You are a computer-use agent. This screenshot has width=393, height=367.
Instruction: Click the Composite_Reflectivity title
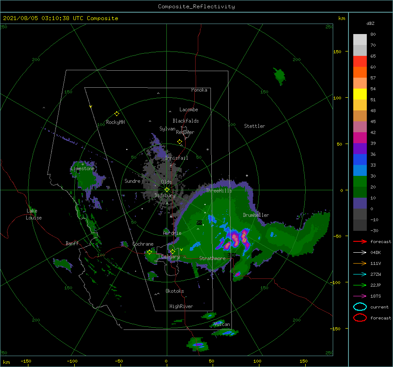point(196,7)
